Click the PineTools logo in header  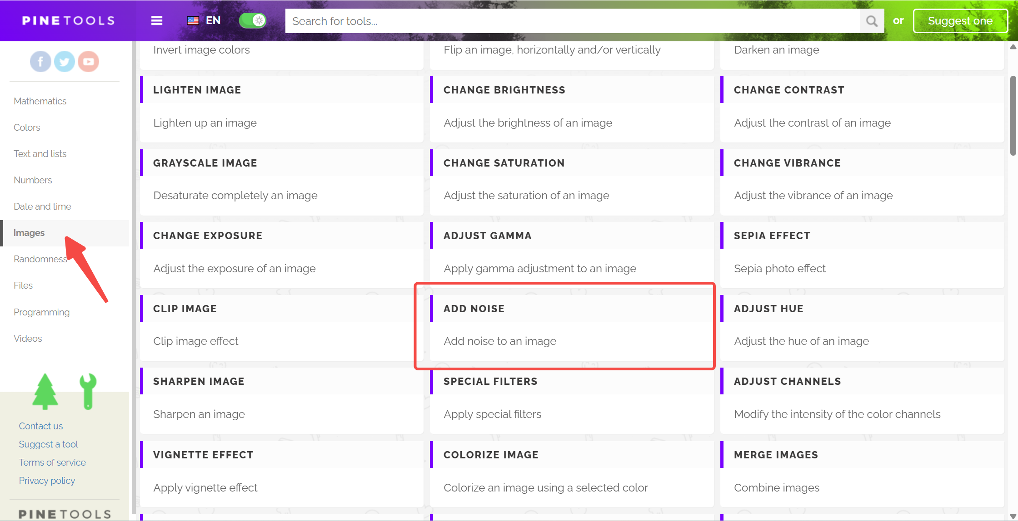click(68, 21)
